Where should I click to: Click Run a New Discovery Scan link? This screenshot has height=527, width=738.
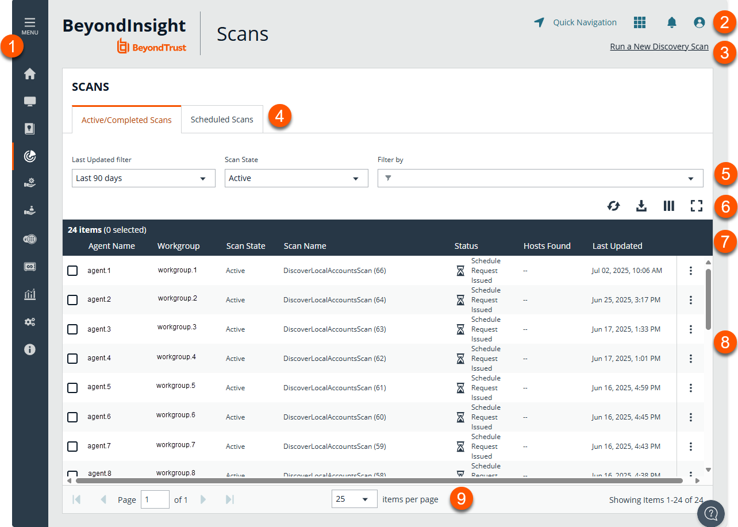[x=659, y=47]
